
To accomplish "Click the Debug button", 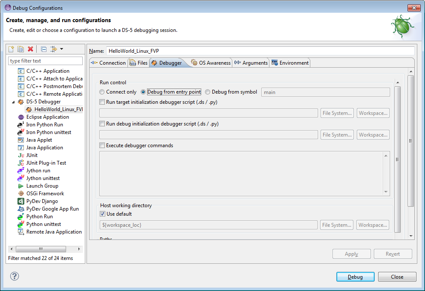I will pos(355,277).
